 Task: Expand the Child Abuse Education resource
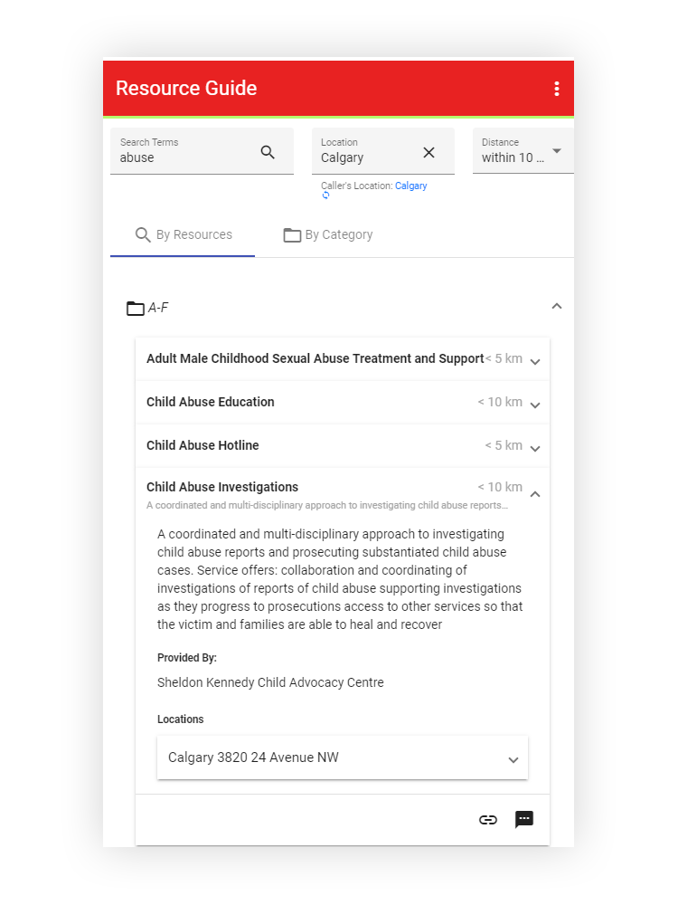click(x=535, y=405)
